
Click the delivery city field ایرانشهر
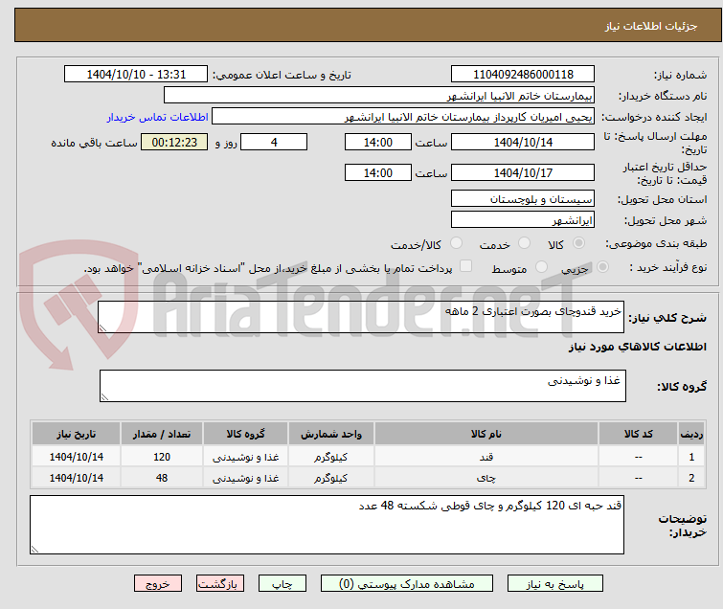tap(523, 220)
